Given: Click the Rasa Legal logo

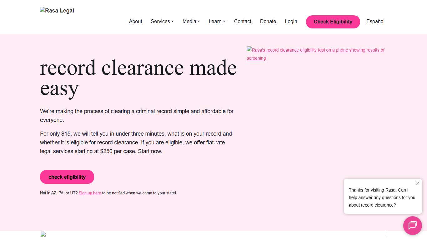Looking at the screenshot, I should pos(57,11).
